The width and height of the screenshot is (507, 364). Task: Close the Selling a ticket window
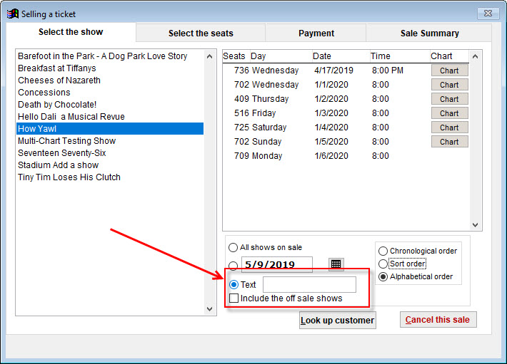[x=488, y=14]
